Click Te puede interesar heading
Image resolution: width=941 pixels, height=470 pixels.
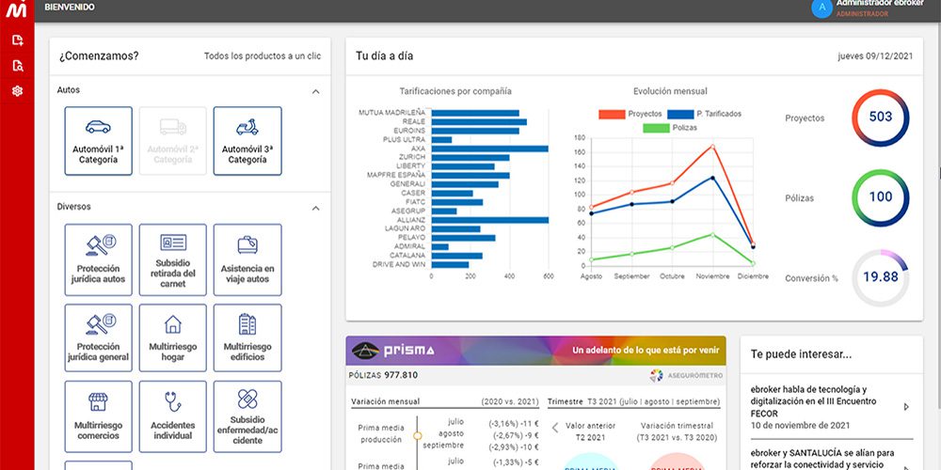tap(801, 354)
